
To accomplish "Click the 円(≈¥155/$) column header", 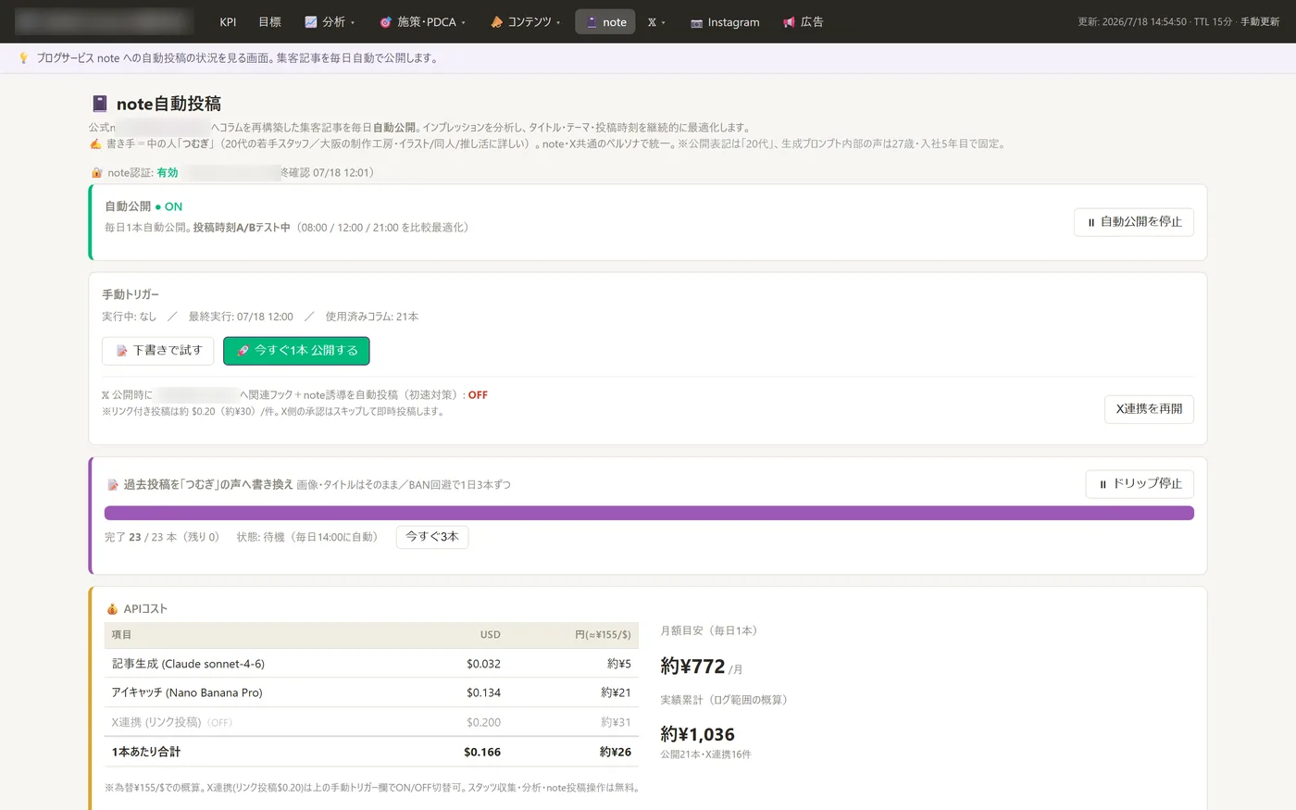I will (x=603, y=635).
